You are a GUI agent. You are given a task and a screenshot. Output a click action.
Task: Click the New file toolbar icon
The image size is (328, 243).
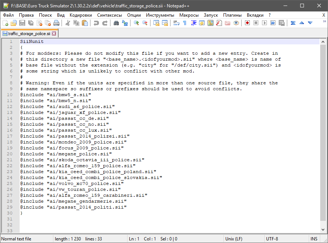tap(5, 23)
